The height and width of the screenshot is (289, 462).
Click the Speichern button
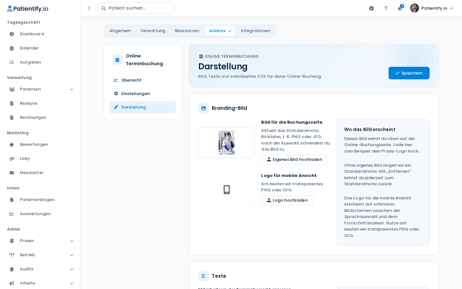tap(409, 73)
